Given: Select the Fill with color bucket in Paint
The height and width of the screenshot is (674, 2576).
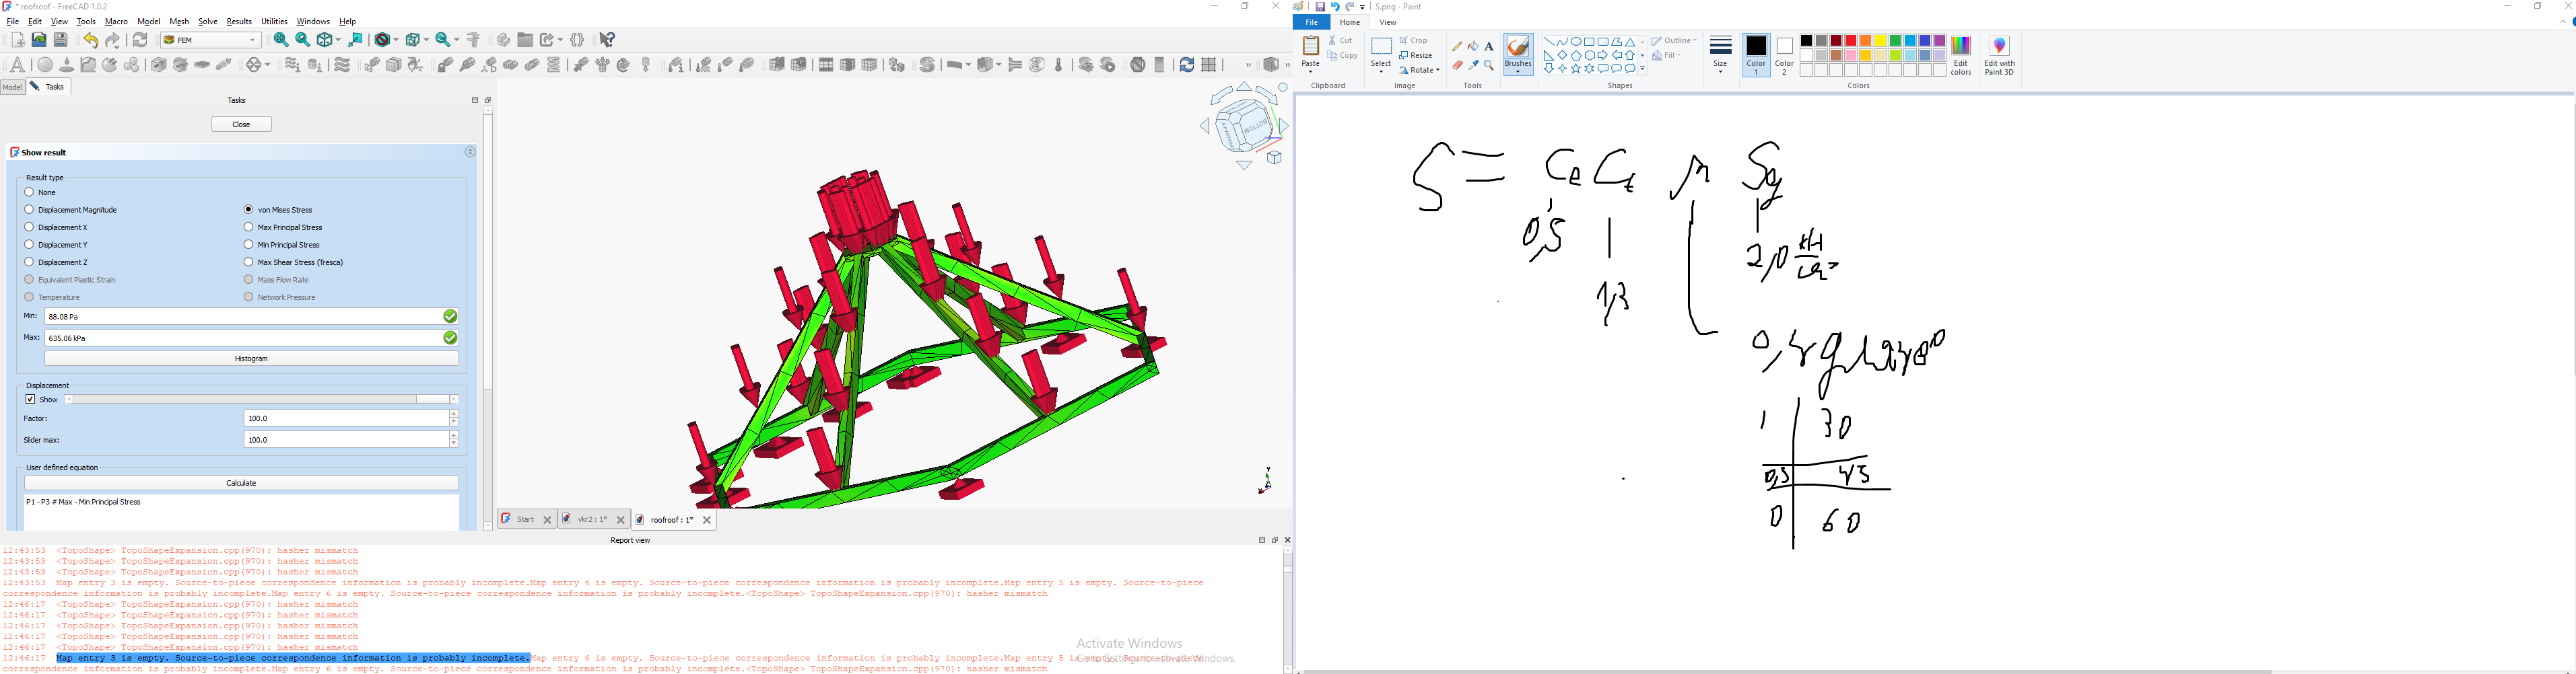Looking at the screenshot, I should [x=1473, y=46].
